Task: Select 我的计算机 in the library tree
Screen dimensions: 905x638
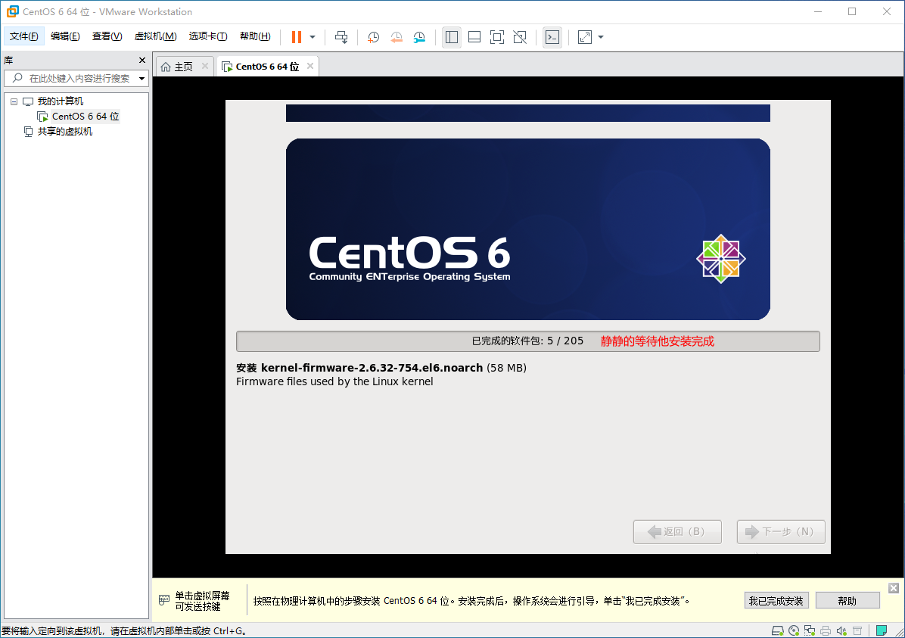Action: coord(60,101)
